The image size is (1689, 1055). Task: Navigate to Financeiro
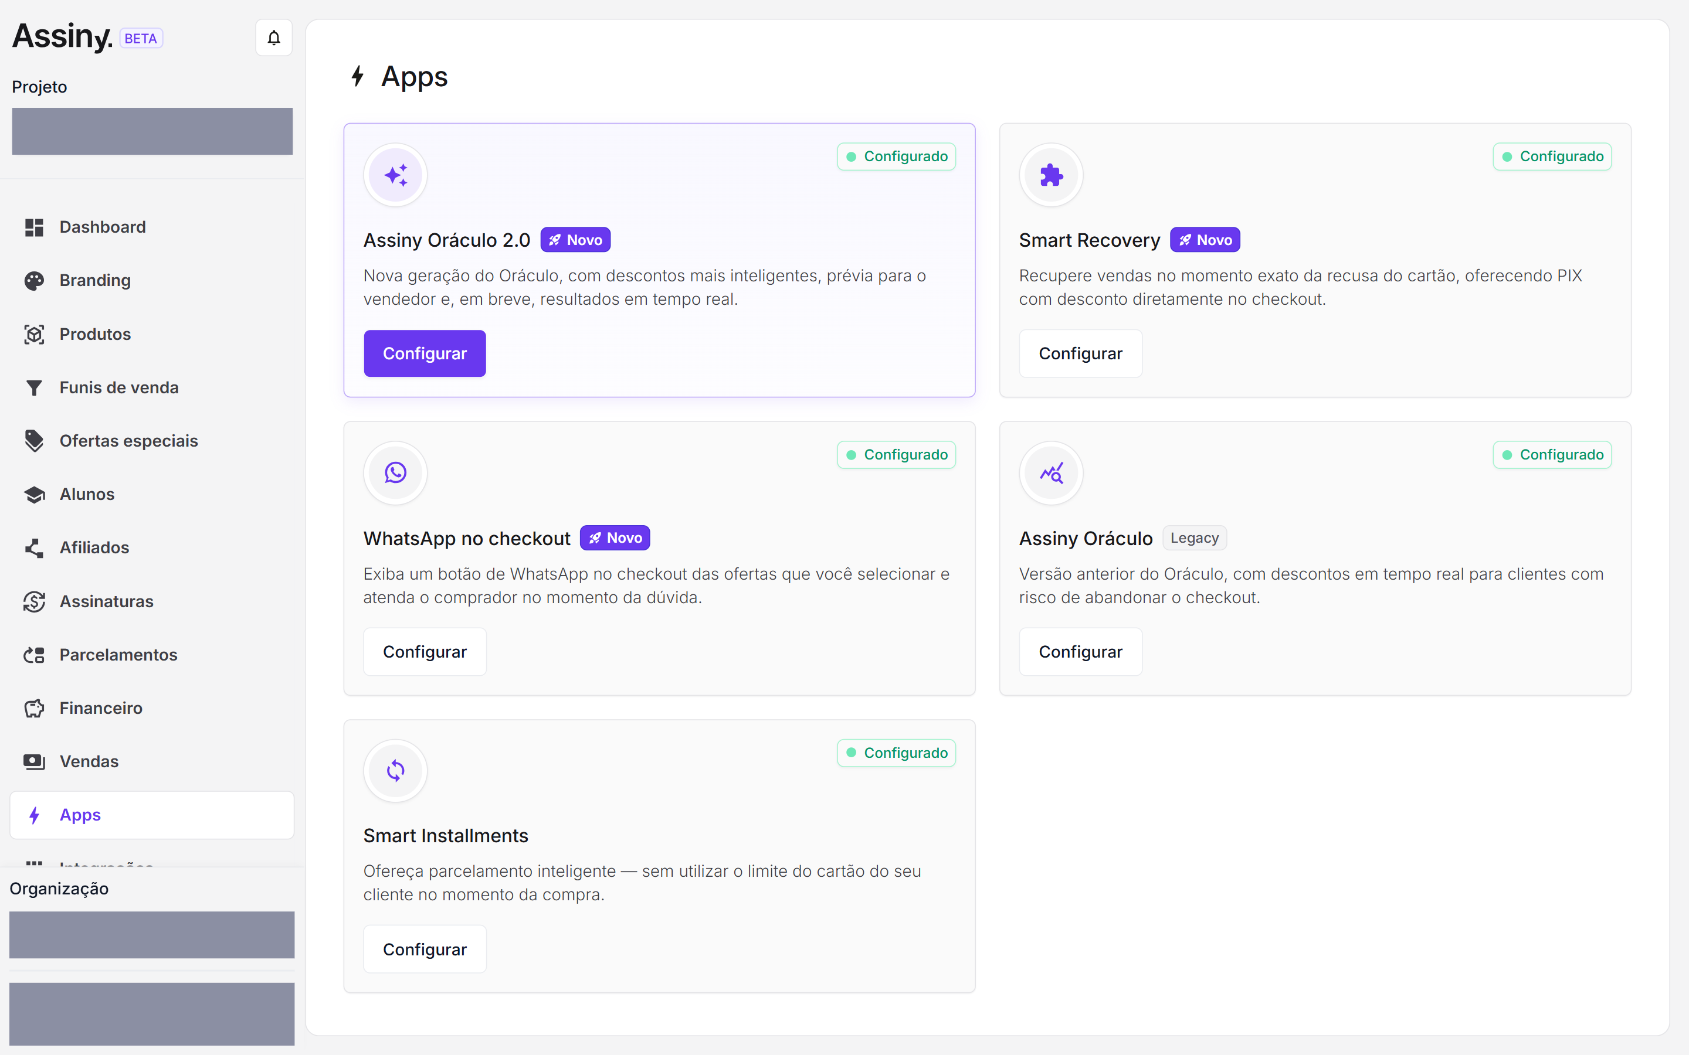click(152, 708)
